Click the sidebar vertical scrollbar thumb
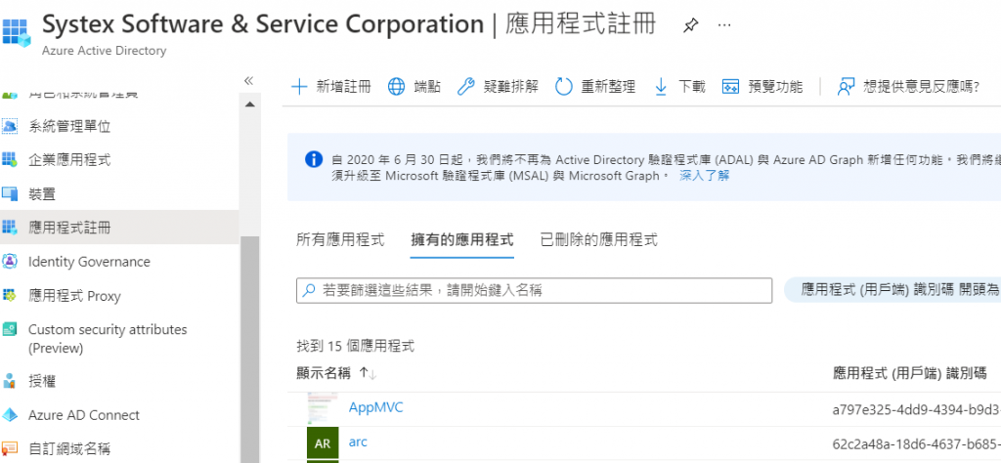1001x463 pixels. 249,350
